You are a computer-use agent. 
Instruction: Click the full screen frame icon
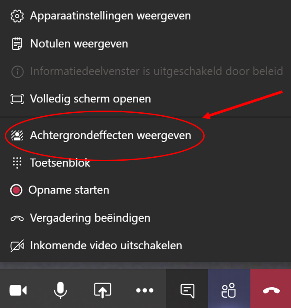pyautogui.click(x=17, y=99)
